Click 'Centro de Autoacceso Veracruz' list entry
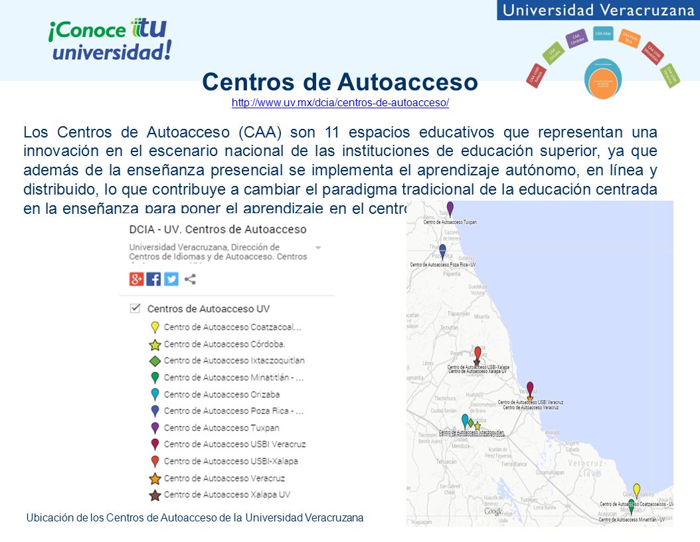Image resolution: width=700 pixels, height=542 pixels. coord(224,478)
